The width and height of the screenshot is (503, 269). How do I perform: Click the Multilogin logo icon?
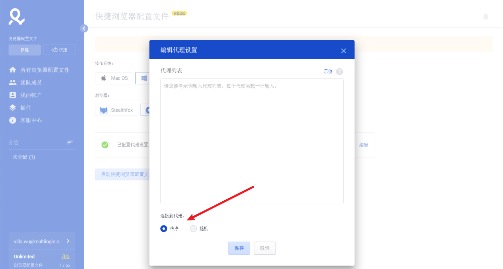pyautogui.click(x=16, y=17)
